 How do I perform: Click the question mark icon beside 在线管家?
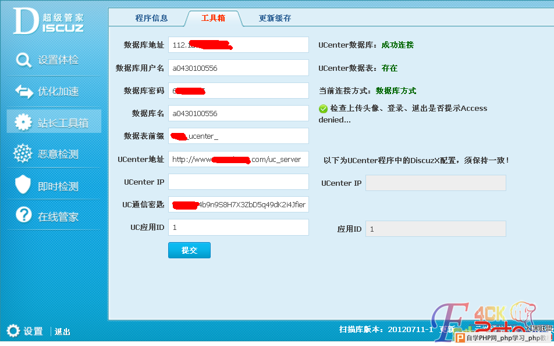(x=24, y=214)
